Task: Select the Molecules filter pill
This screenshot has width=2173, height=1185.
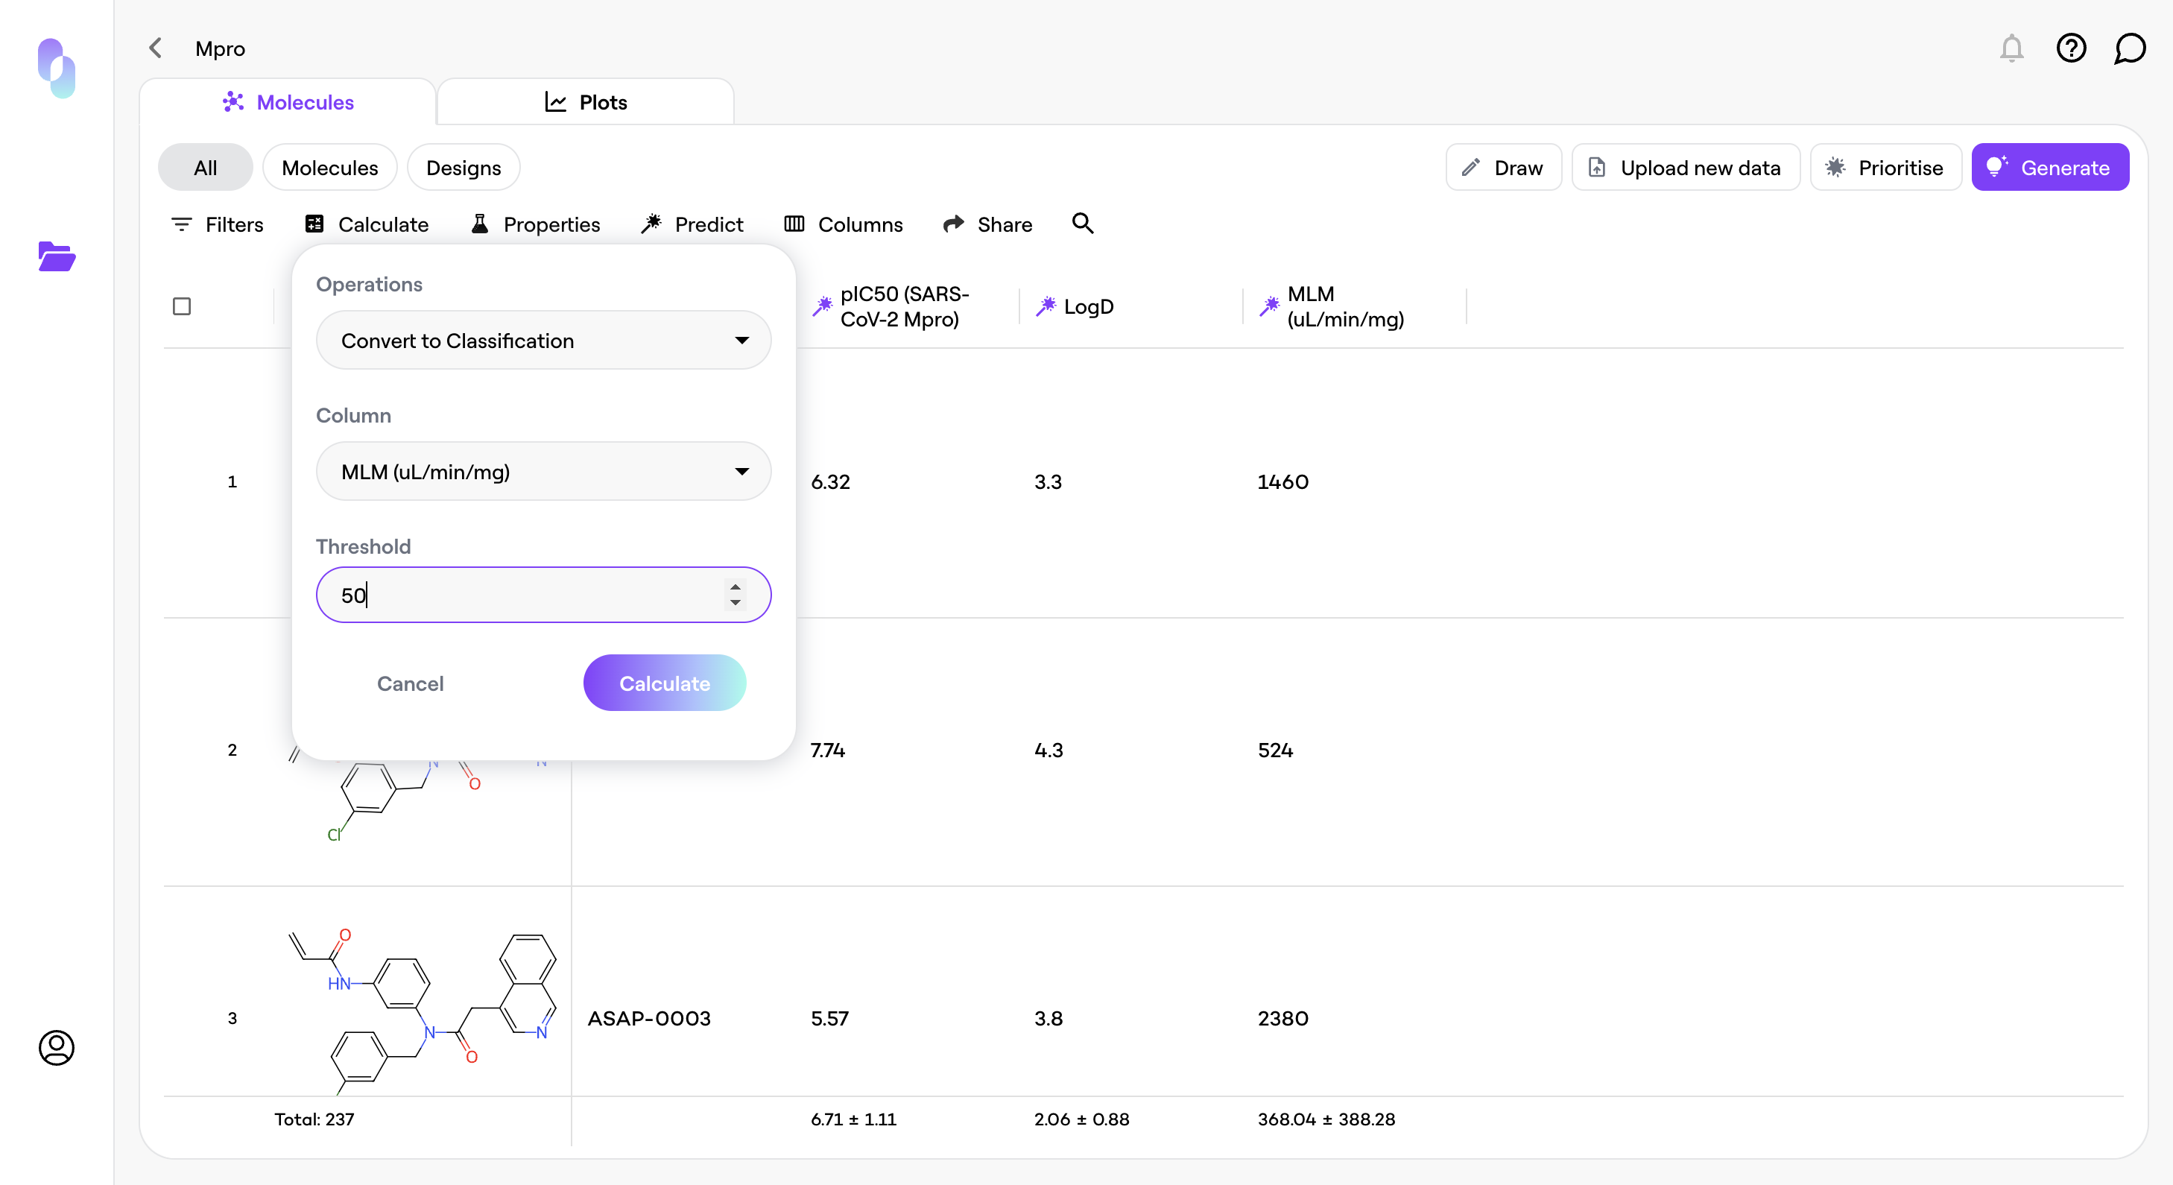Action: [x=329, y=168]
